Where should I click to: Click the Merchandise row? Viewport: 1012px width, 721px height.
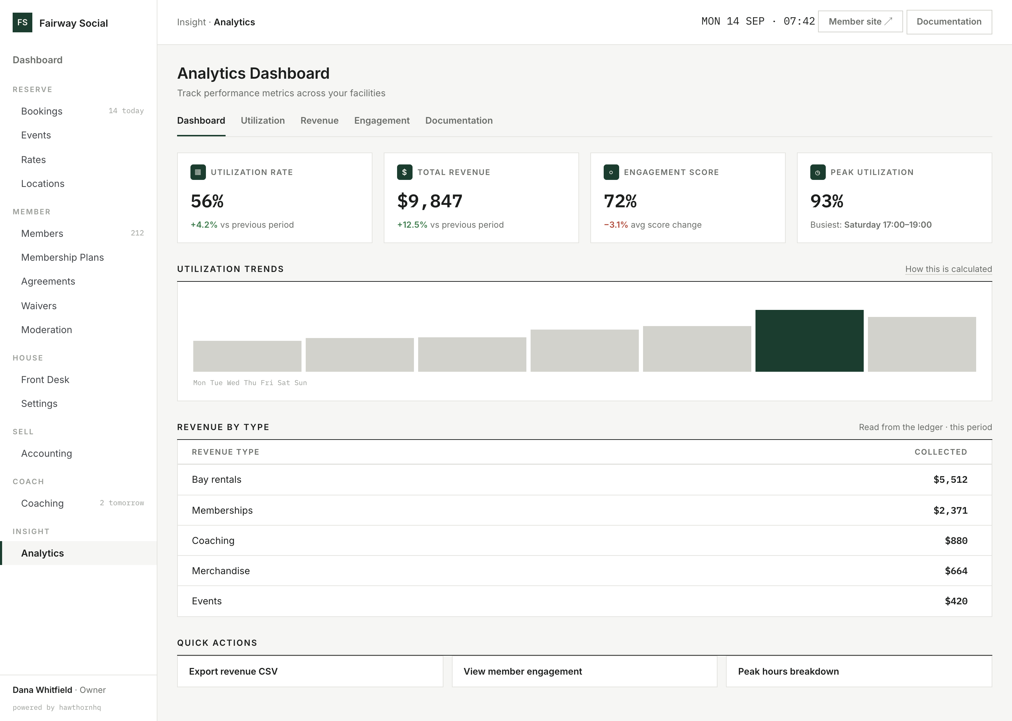[x=584, y=571]
